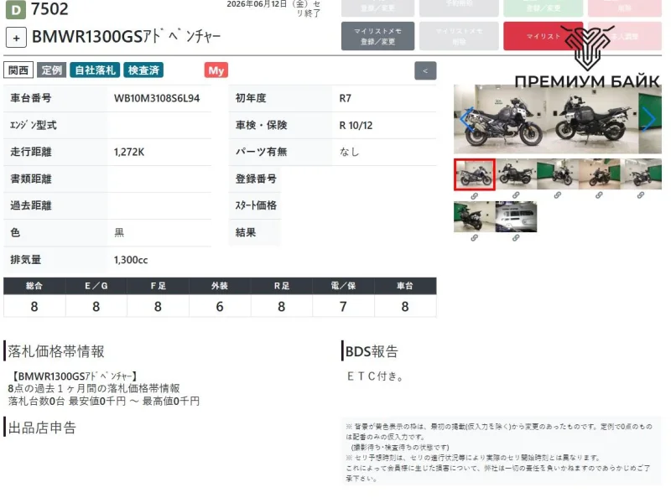
Task: Click the 電/保 score value 7
Action: 343,306
